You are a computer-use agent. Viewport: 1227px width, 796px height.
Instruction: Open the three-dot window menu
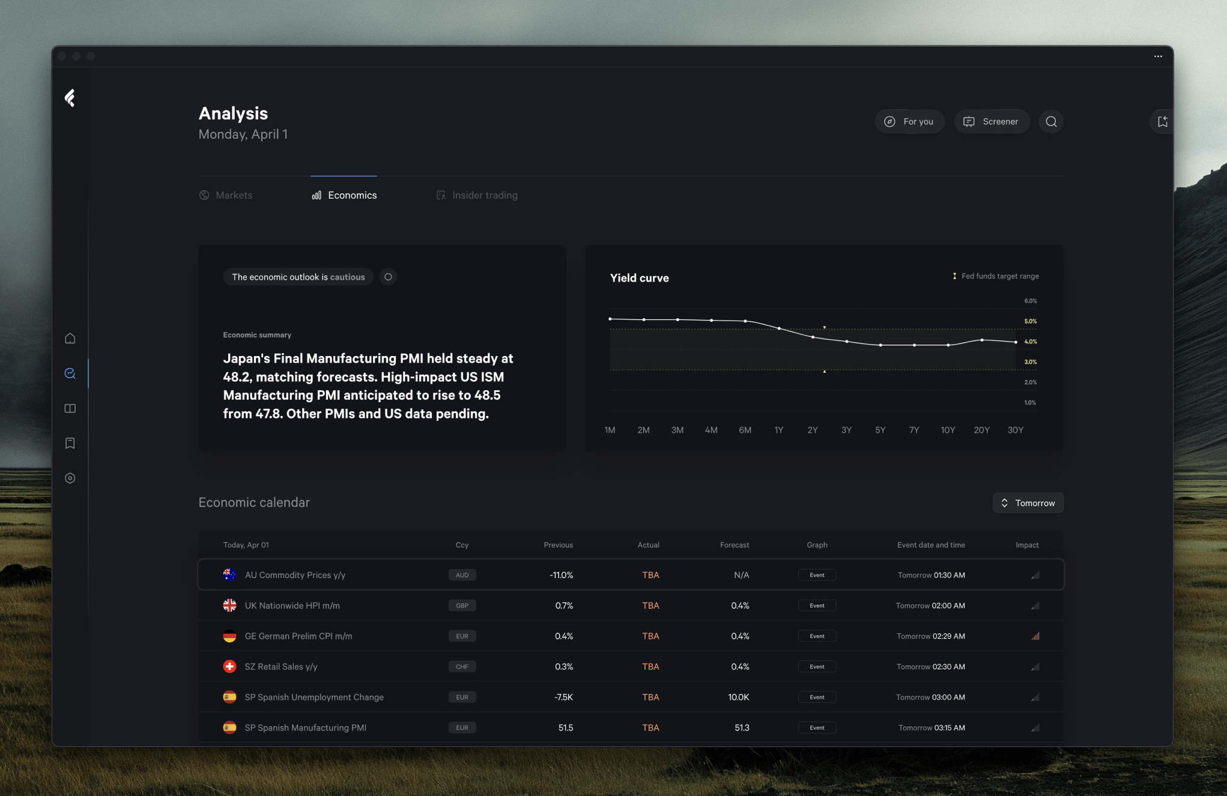[x=1158, y=56]
